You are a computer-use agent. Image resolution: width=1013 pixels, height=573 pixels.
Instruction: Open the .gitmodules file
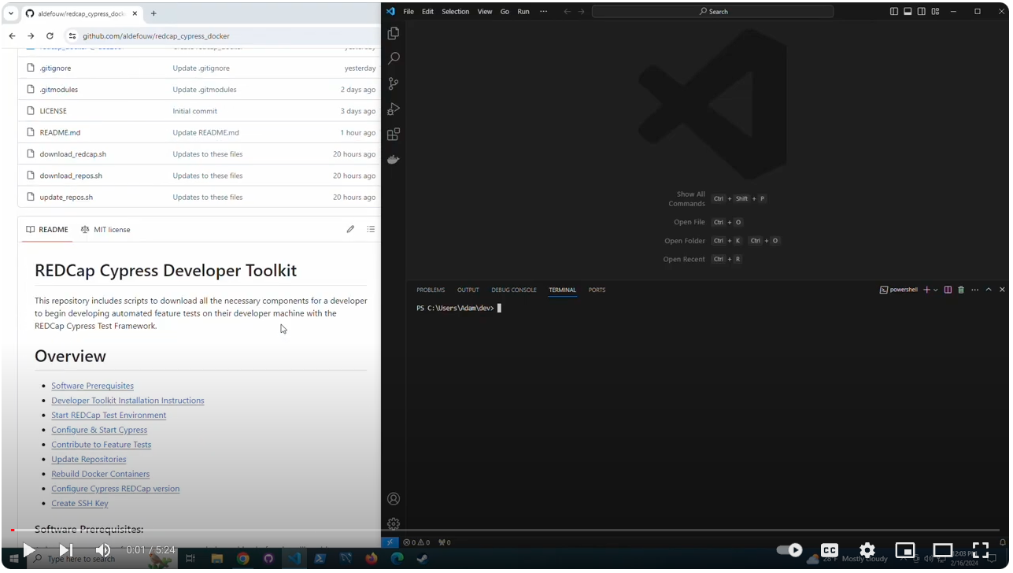click(59, 89)
